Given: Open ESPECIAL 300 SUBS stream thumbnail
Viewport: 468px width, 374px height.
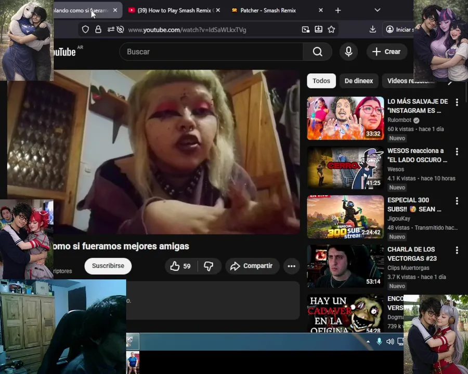Looking at the screenshot, I should point(345,217).
